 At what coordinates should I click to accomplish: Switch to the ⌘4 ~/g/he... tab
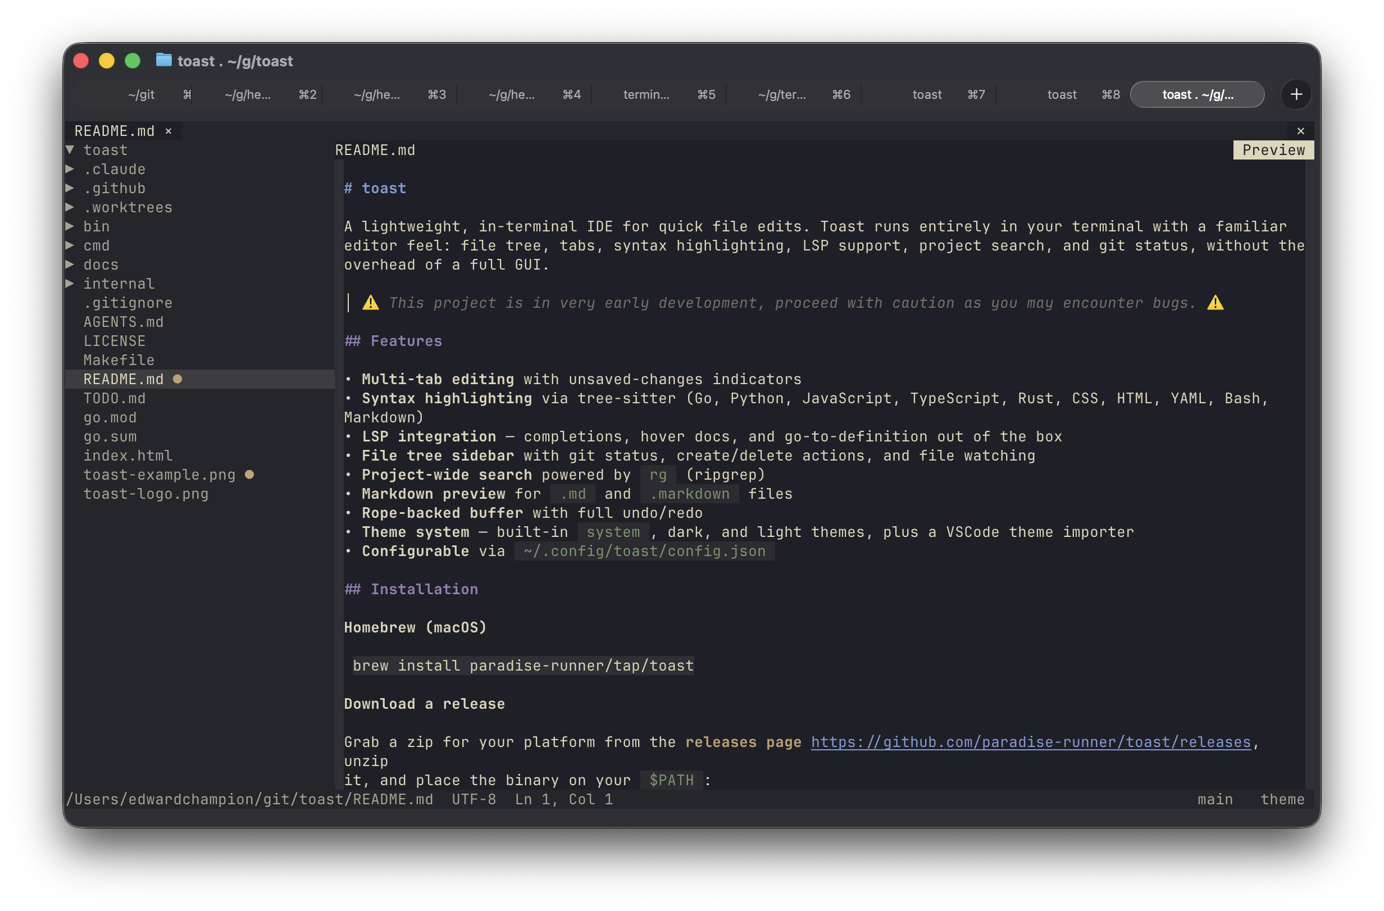(x=525, y=94)
